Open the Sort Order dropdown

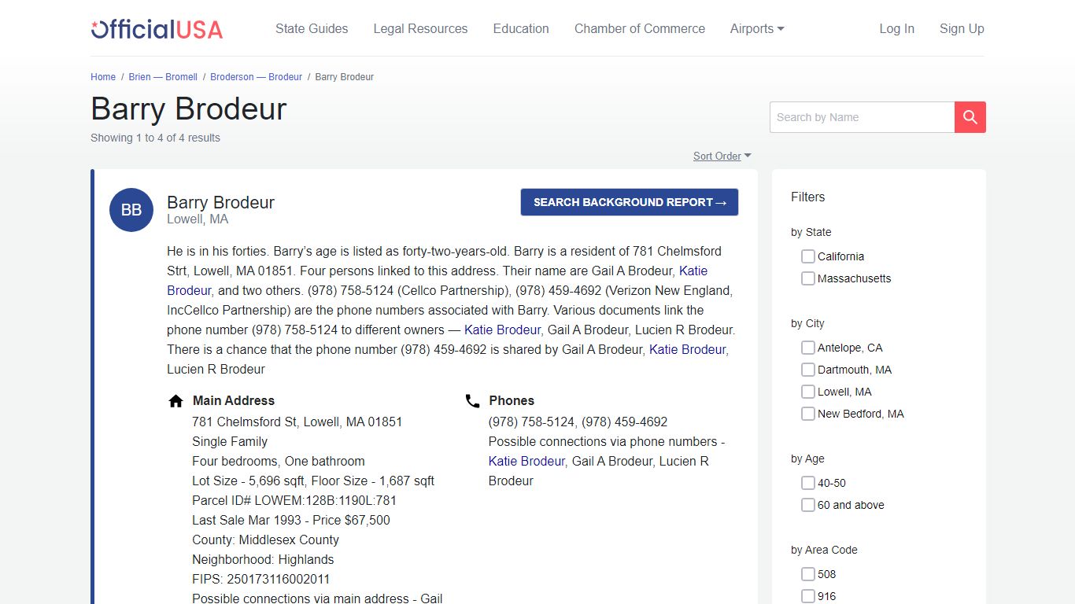click(722, 156)
